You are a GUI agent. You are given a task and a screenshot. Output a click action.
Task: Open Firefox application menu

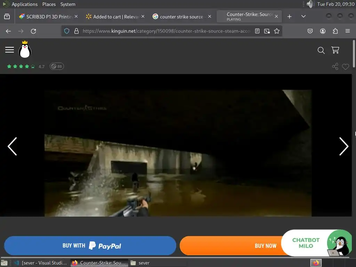tap(348, 31)
